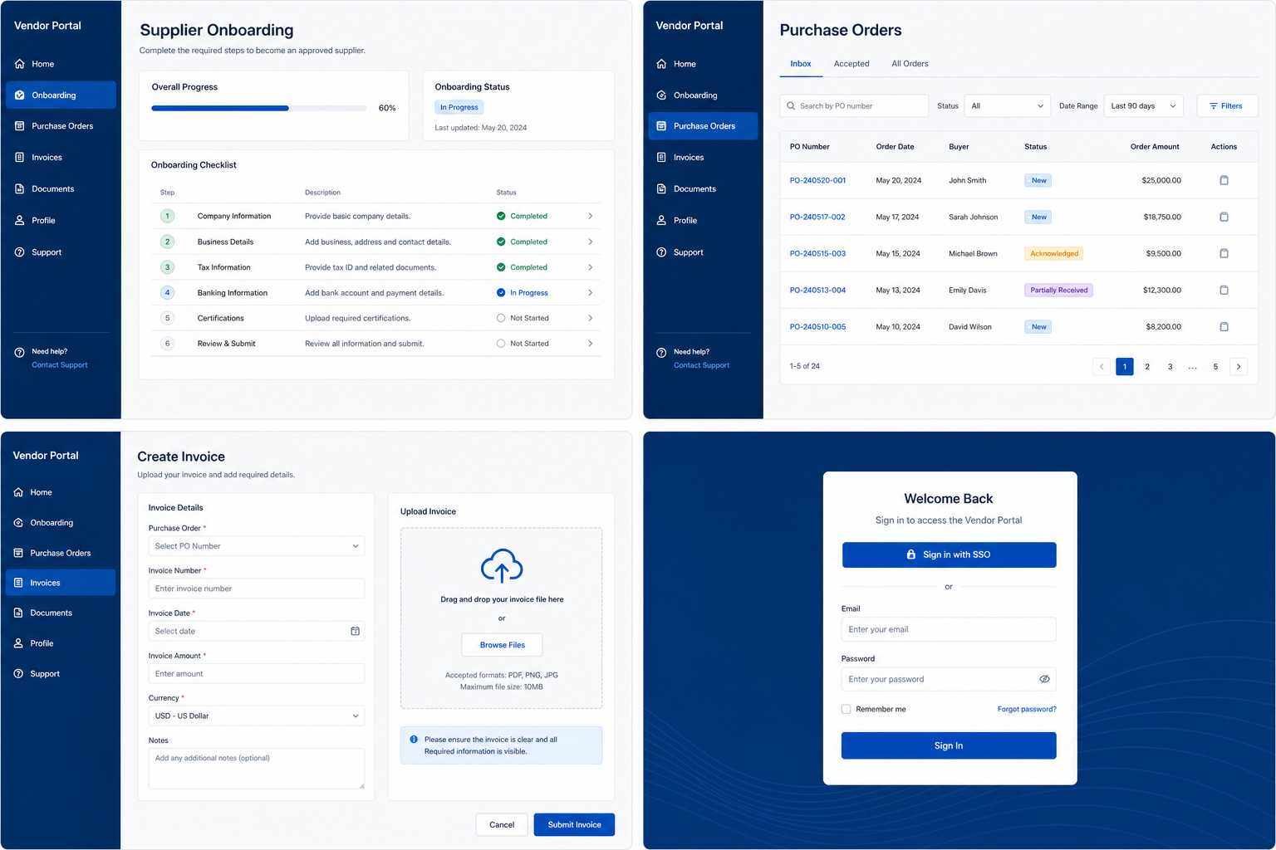Select Purchase Orders in Purchase Orders sidebar
Image resolution: width=1276 pixels, height=850 pixels.
point(703,126)
